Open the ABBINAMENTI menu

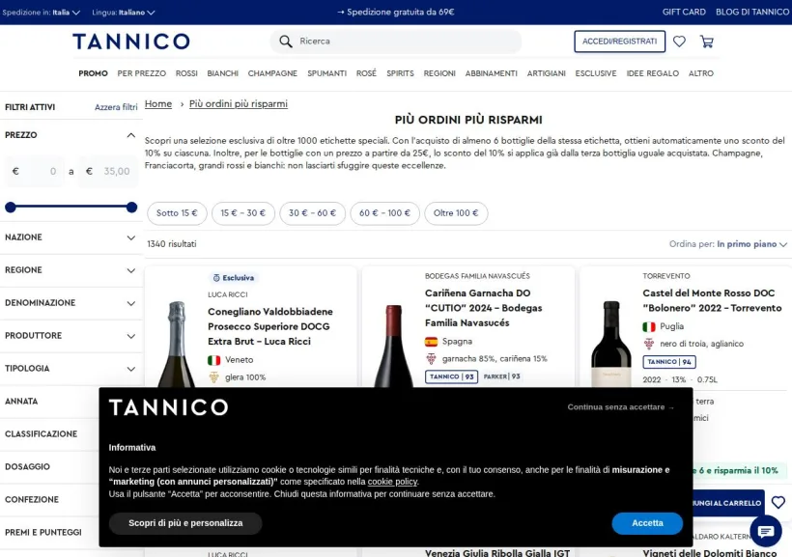pyautogui.click(x=491, y=73)
